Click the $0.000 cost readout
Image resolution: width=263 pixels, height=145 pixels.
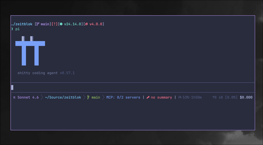tap(246, 98)
